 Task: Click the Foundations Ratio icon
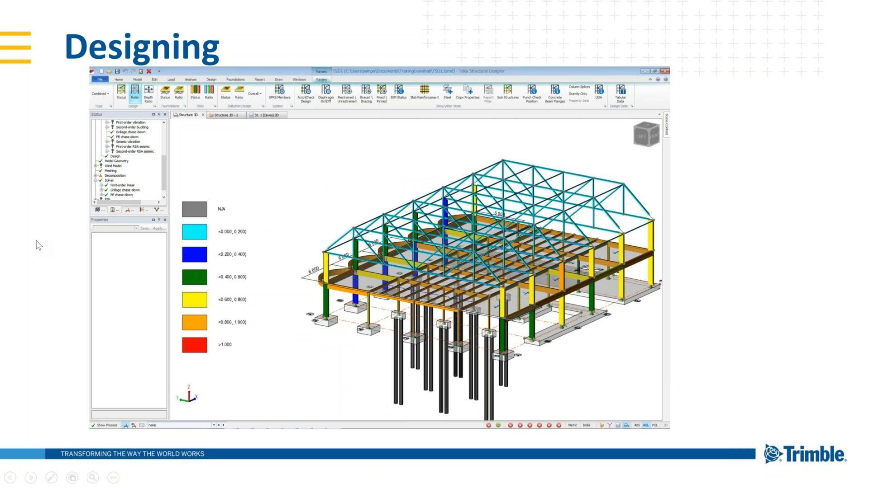coord(179,92)
